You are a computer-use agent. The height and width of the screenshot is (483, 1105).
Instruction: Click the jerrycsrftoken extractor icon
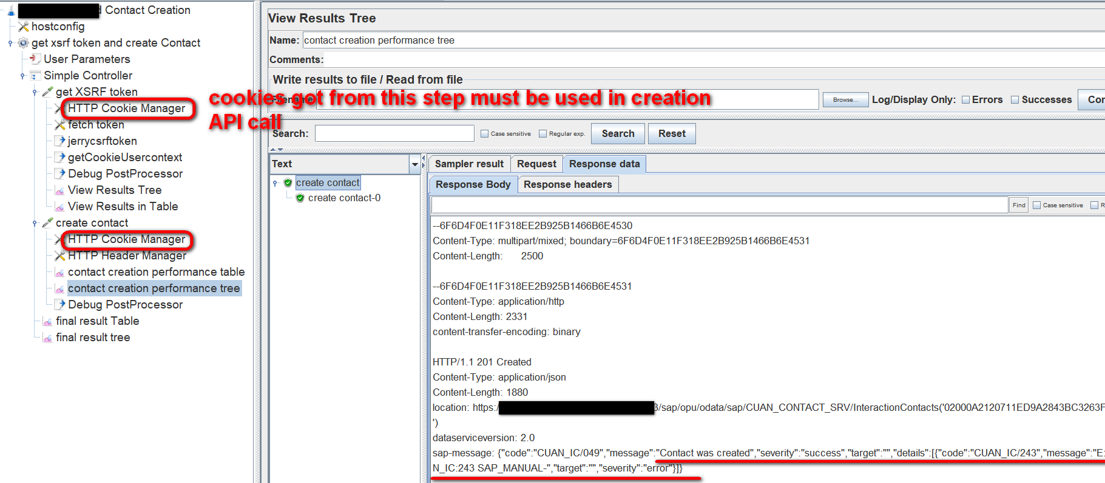click(60, 141)
